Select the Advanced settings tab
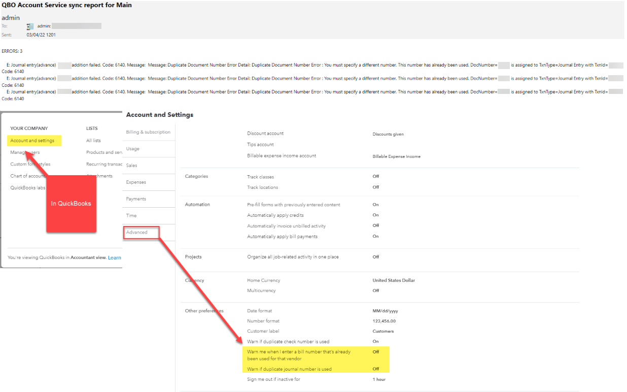This screenshot has width=627, height=392. [137, 233]
